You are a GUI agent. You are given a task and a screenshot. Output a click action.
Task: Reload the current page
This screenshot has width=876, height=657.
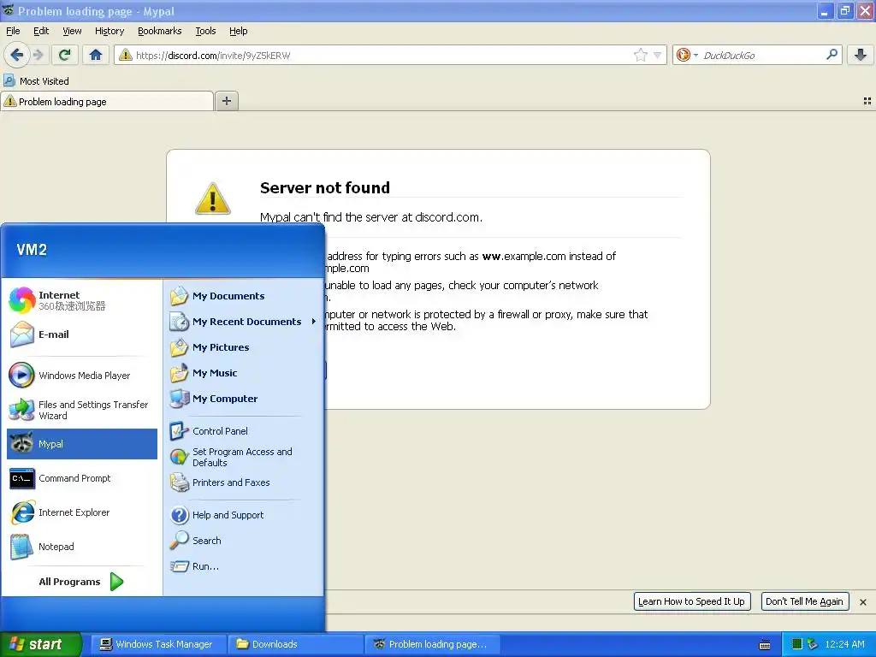tap(64, 55)
